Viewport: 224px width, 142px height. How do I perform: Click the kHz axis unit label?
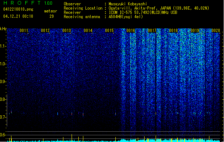[3, 29]
